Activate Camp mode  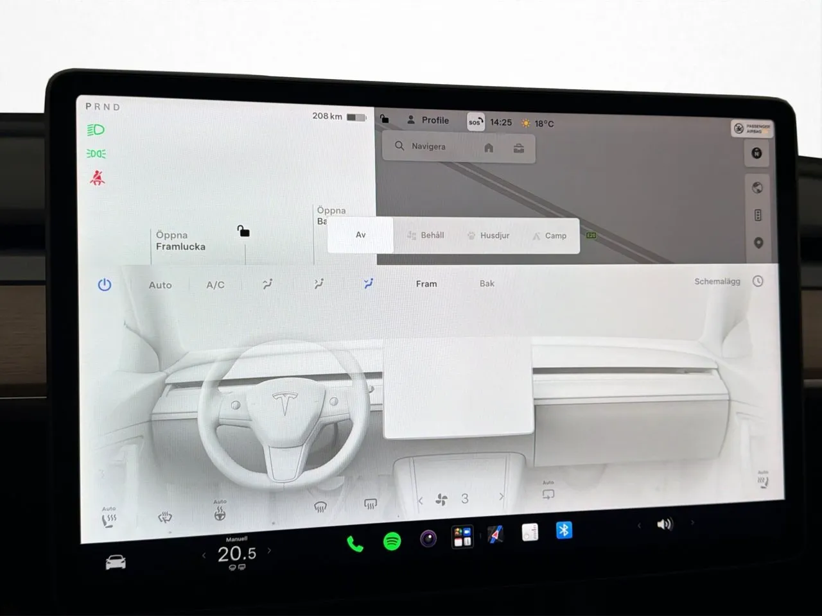550,235
